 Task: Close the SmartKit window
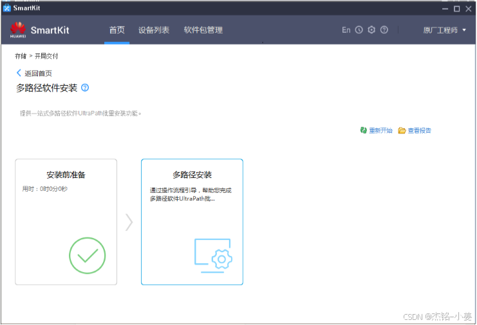[469, 9]
